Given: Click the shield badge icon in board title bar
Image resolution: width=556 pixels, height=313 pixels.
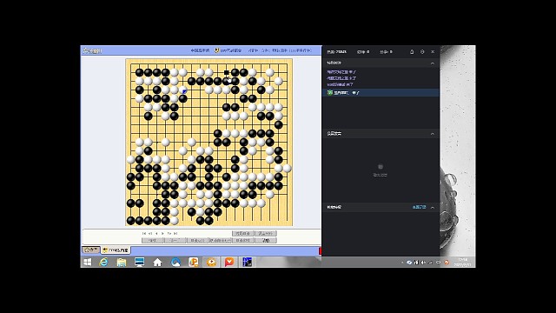Looking at the screenshot, I should (216, 50).
